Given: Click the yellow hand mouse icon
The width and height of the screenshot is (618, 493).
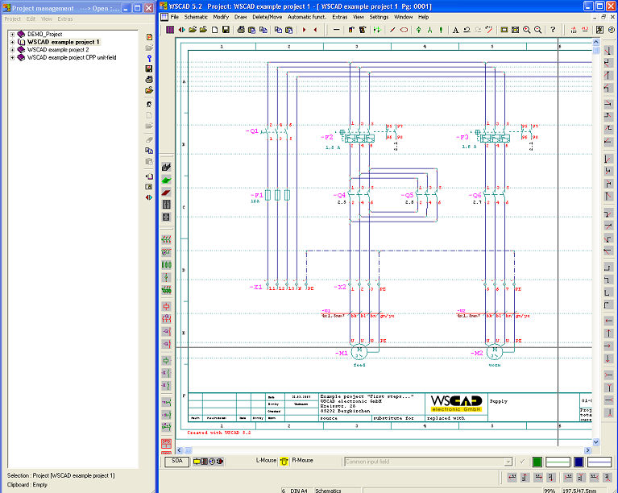Looking at the screenshot, I should [x=284, y=461].
